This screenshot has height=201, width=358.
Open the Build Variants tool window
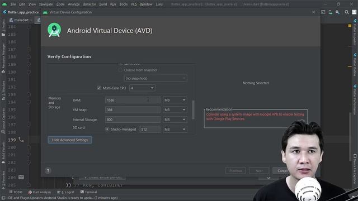click(x=3, y=152)
